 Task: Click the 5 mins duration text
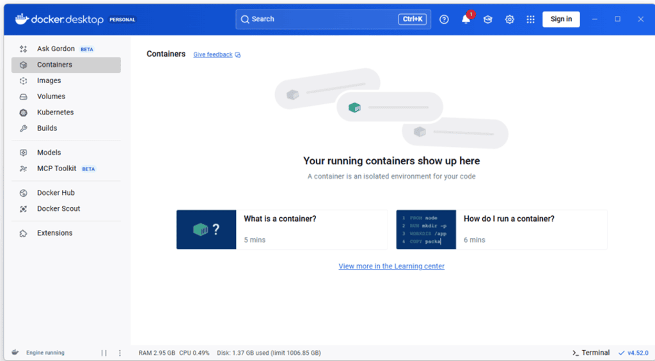255,240
